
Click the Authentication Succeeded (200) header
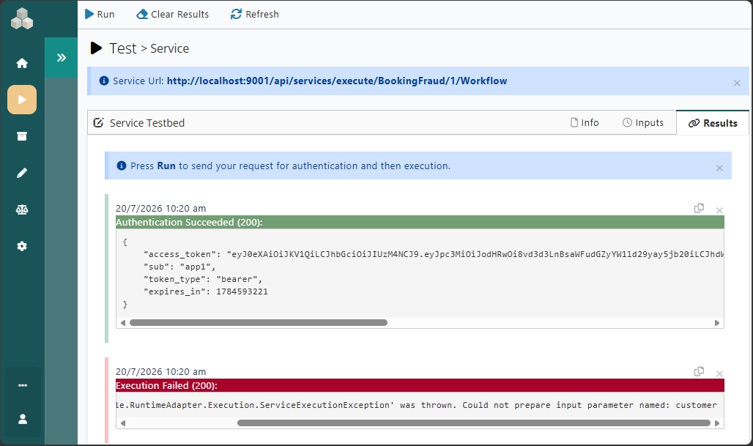tap(420, 223)
